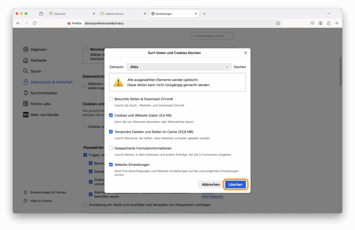Viewport: 355px width, 230px height.
Task: Toggle the Fragen checkbox under Passwörter
Action: pos(85,155)
